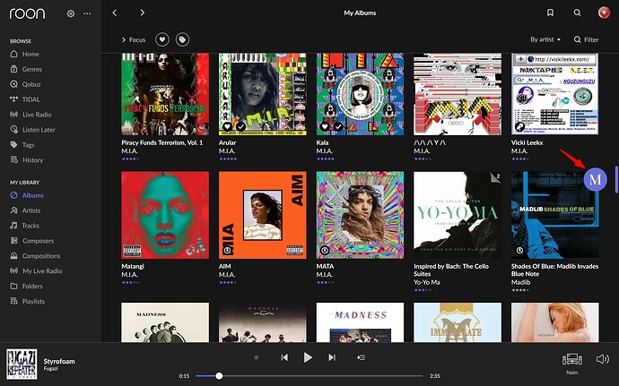Open Composers in My Library
The image size is (619, 386).
(x=32, y=241)
